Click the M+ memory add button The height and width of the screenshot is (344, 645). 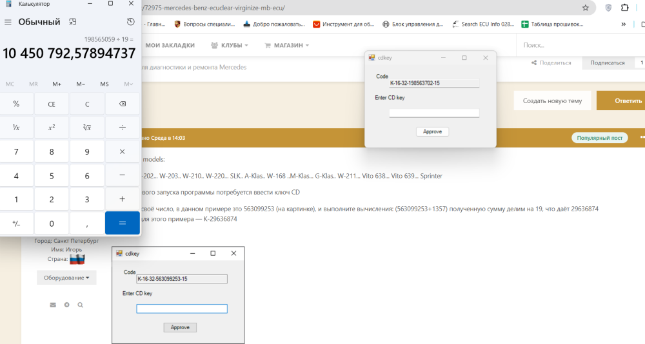pyautogui.click(x=57, y=84)
